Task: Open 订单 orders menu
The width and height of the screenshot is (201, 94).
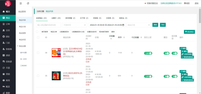Action: point(8,24)
